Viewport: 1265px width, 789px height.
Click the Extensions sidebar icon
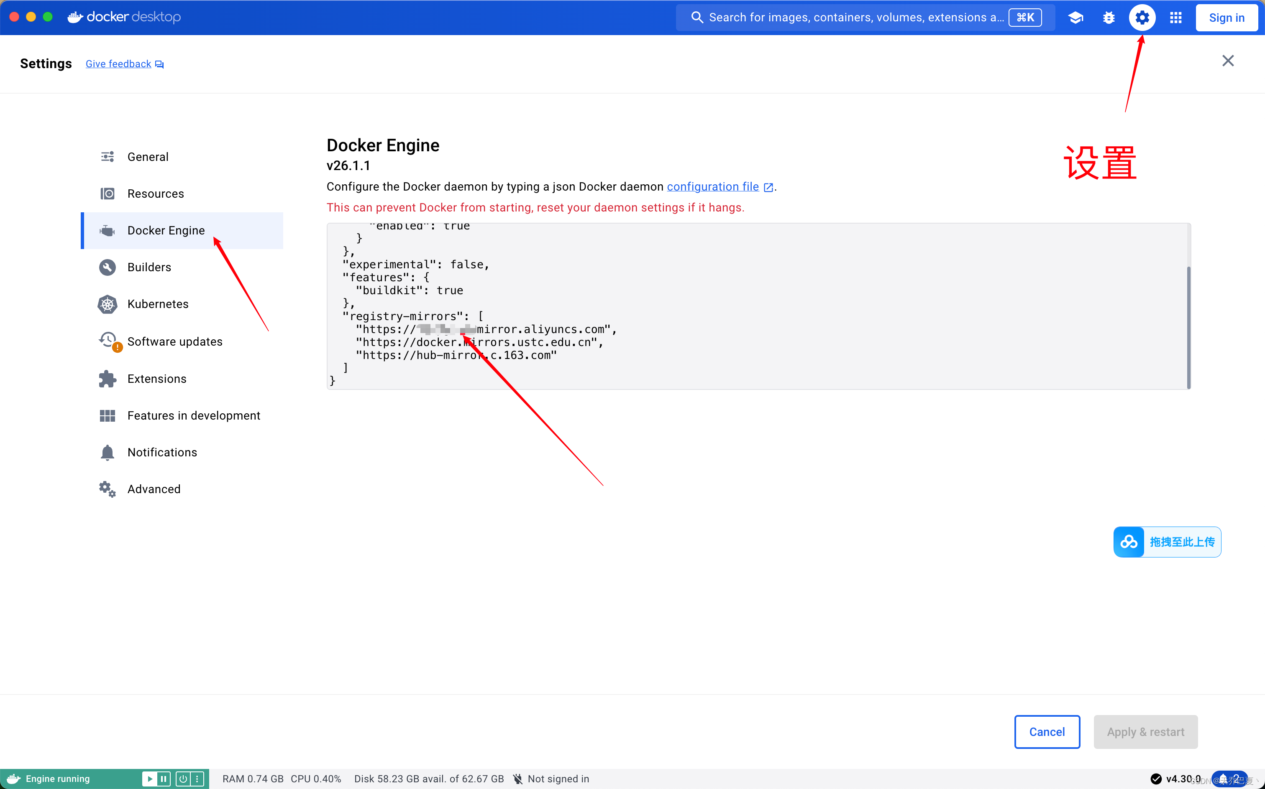pos(106,378)
